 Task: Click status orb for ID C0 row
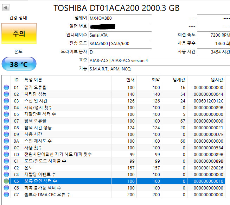(6, 154)
